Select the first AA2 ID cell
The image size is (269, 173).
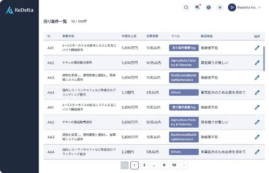coord(51,63)
